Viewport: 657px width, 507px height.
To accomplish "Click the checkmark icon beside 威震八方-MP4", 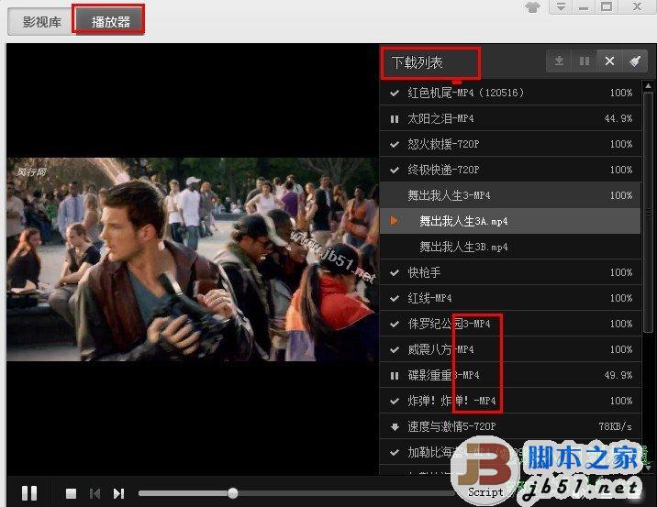I will point(395,349).
